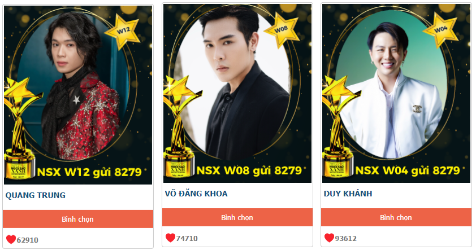The height and width of the screenshot is (250, 476).
Task: Open the QUANG TRUNG name link
Action: (36, 195)
